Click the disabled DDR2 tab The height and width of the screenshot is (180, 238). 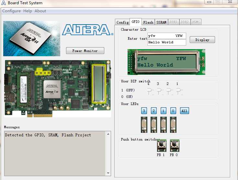(185, 22)
